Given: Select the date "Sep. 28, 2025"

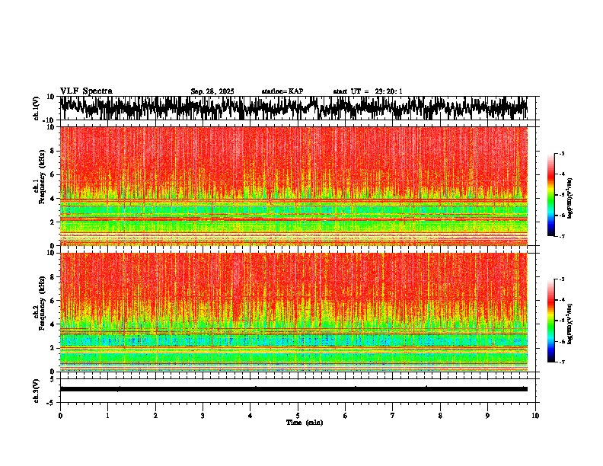Looking at the screenshot, I should (x=212, y=91).
